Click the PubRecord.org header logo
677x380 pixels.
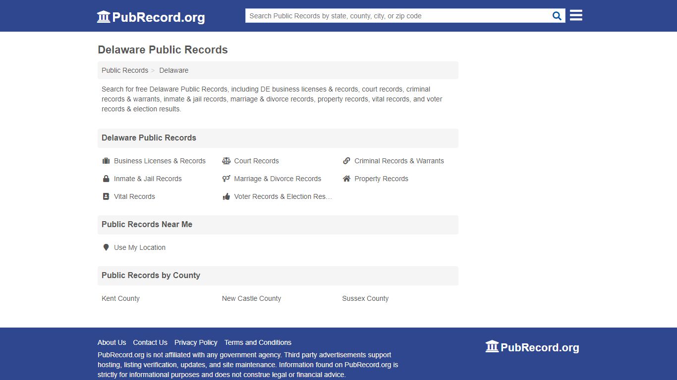(x=151, y=17)
